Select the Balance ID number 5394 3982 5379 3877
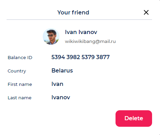The image size is (160, 135). pos(80,57)
